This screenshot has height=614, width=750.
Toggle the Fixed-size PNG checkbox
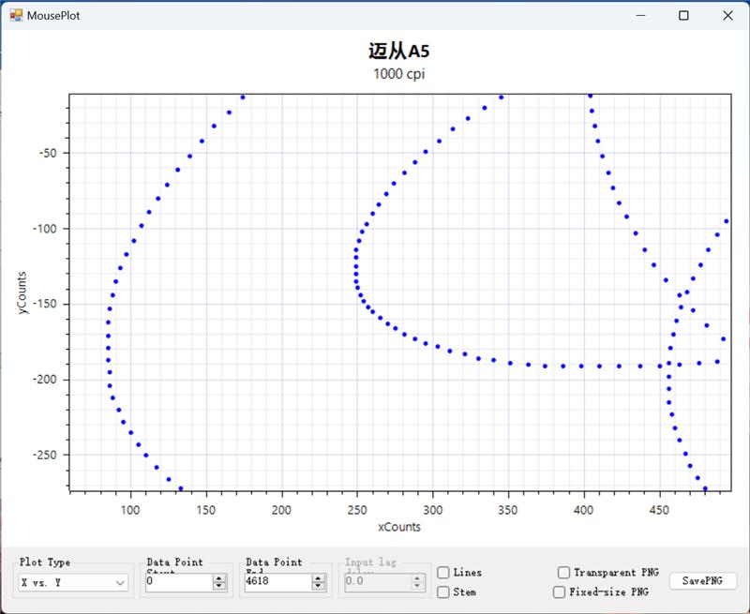click(560, 592)
